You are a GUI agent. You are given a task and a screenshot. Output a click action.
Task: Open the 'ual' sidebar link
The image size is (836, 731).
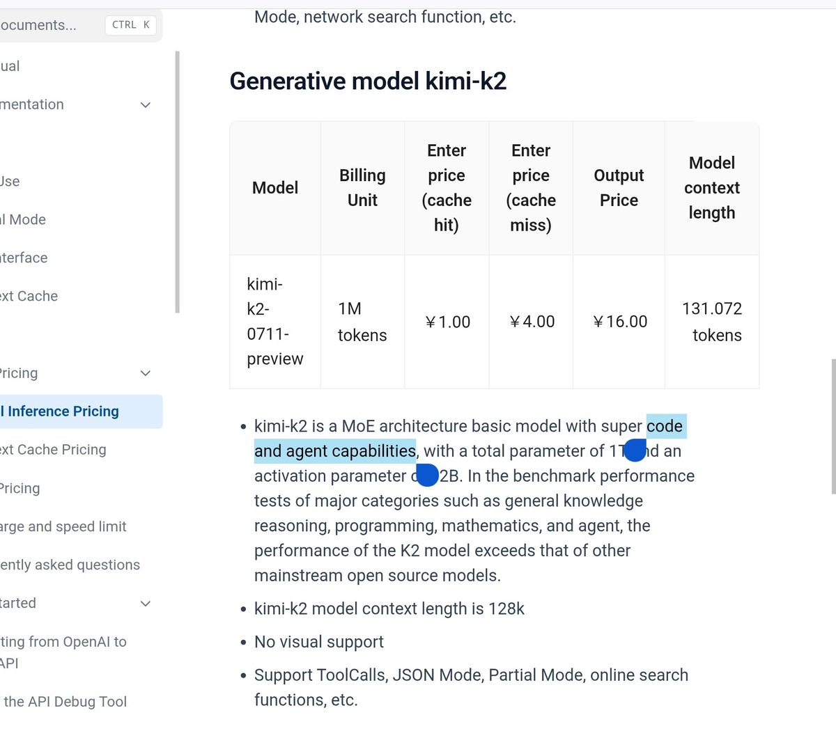coord(10,66)
